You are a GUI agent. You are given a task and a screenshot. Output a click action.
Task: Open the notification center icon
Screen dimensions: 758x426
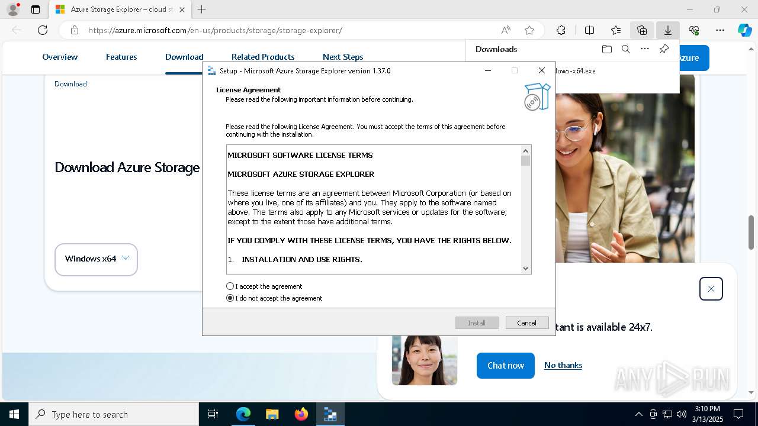(x=738, y=414)
